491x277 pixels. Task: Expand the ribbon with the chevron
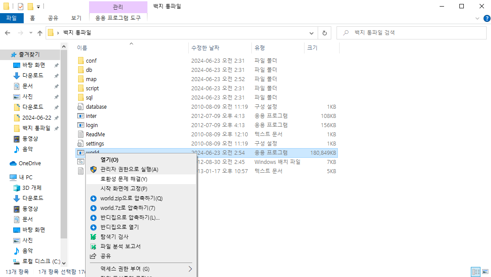click(x=477, y=18)
